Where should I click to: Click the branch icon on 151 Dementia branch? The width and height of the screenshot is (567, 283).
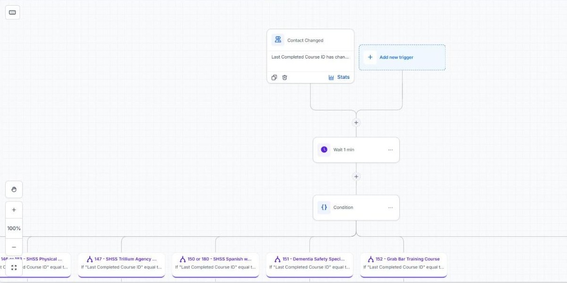click(277, 259)
